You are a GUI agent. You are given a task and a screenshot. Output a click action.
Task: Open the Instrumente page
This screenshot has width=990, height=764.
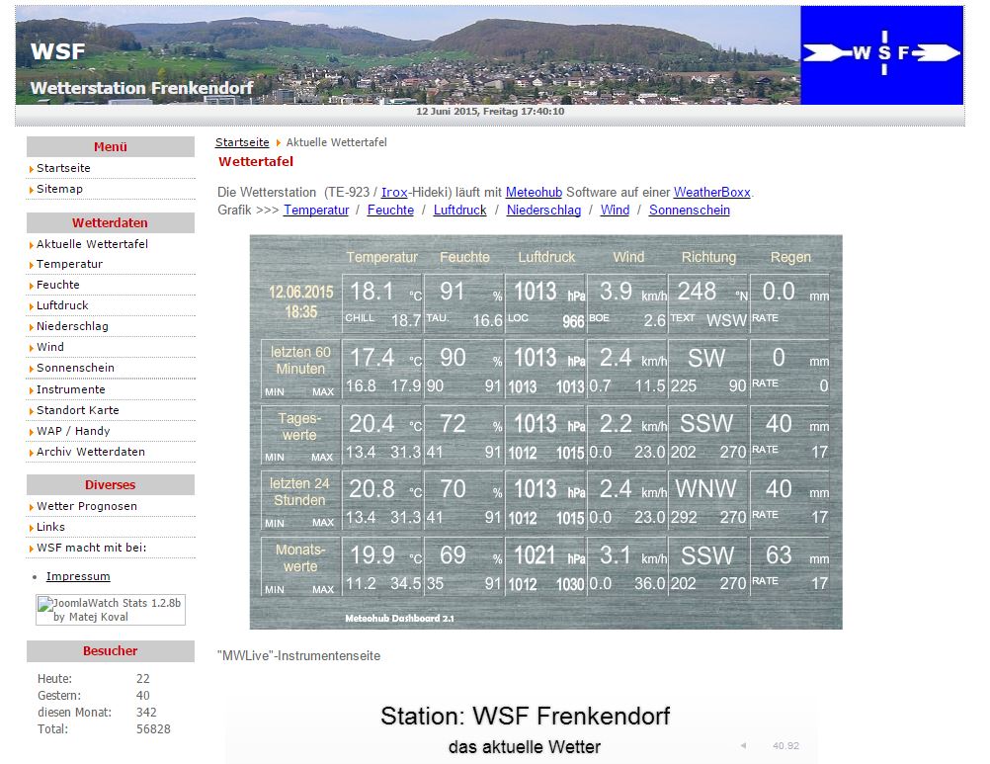point(71,389)
